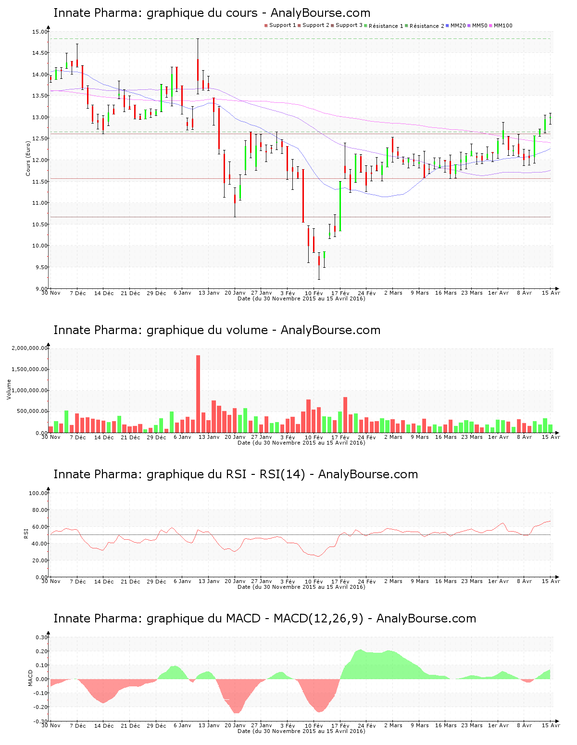The height and width of the screenshot is (745, 577).
Task: Select the Résistance 2 legend label
Action: coord(427,26)
